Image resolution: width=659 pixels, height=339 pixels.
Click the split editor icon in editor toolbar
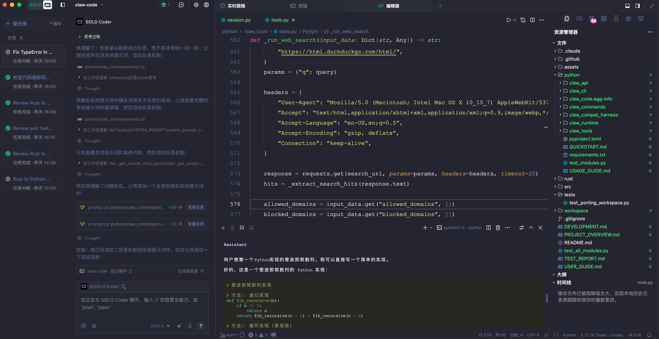coord(532,20)
